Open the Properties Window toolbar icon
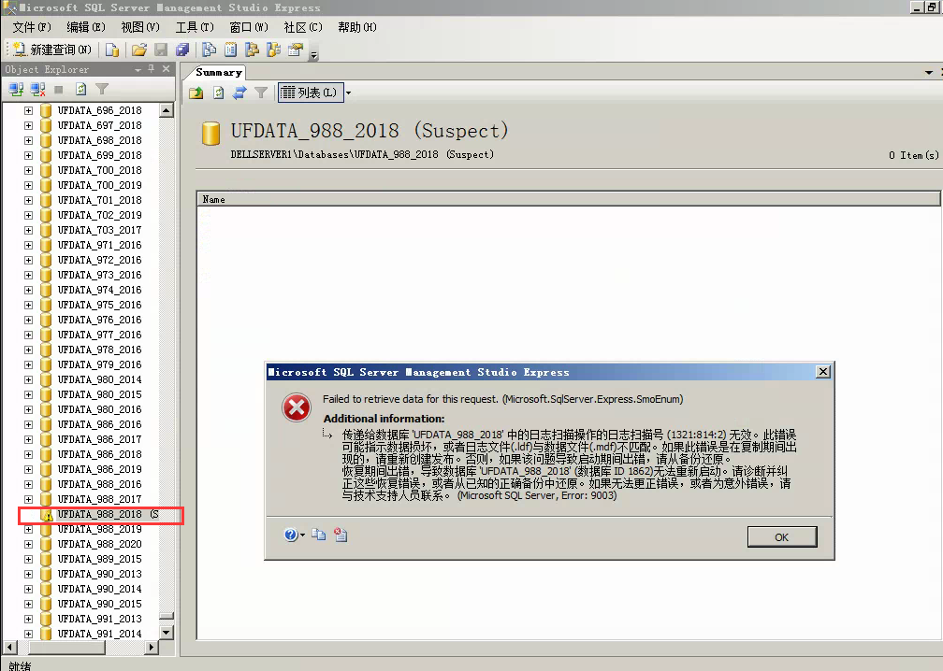The image size is (943, 671). [296, 50]
